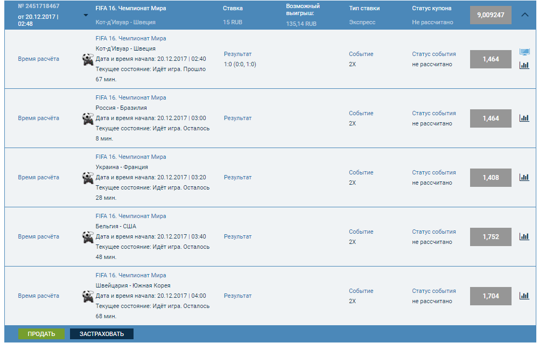539x343 pixels.
Task: Click the stake amount 15 RUB
Action: [x=233, y=22]
